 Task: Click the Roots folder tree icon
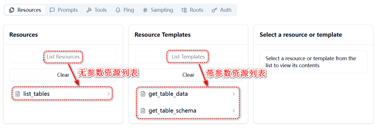click(184, 10)
